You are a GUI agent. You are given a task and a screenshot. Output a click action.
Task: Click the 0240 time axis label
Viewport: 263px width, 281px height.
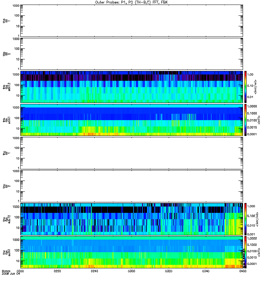coord(94,271)
